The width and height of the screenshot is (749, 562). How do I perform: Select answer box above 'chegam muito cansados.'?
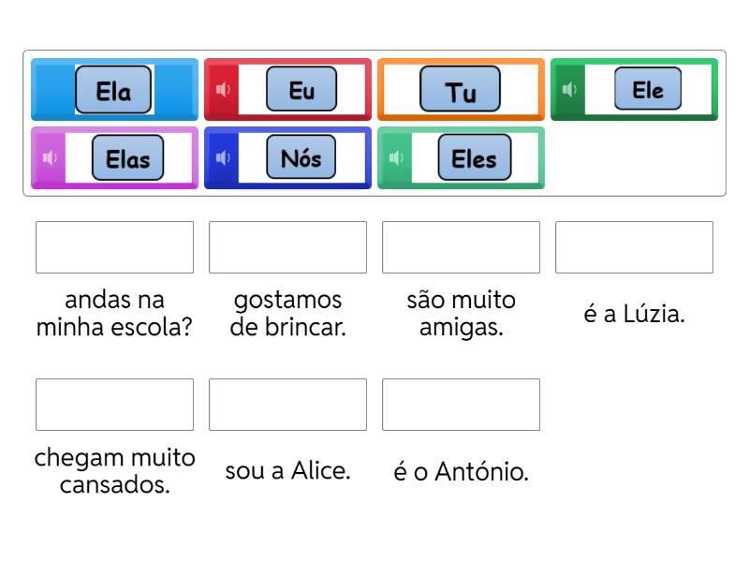(x=114, y=405)
